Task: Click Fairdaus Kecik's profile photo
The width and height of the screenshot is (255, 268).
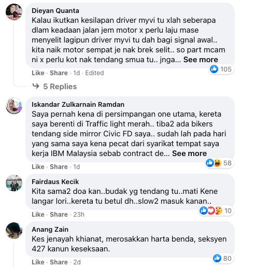Action: [x=14, y=183]
